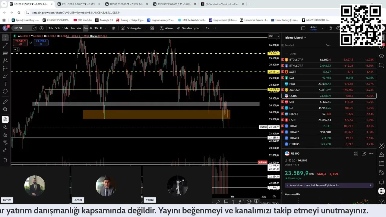Select the 5dk timeframe
Screen dimensions: 386x217
[58, 28]
